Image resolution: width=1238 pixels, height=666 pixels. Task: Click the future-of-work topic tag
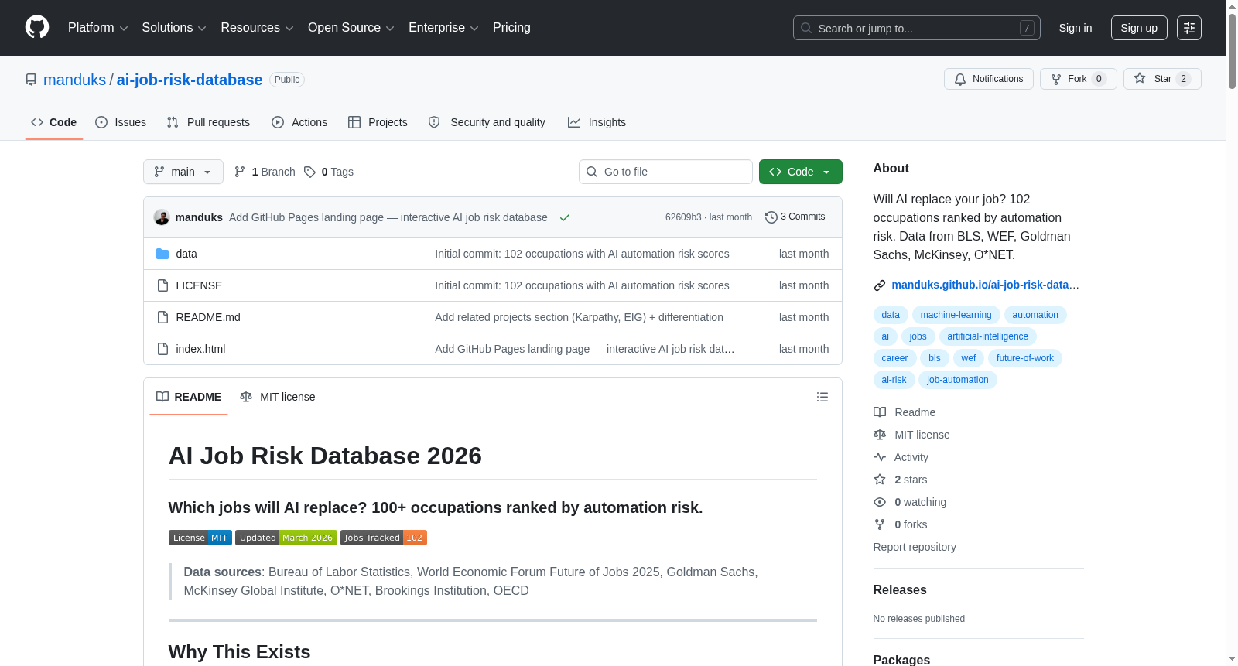click(1025, 358)
